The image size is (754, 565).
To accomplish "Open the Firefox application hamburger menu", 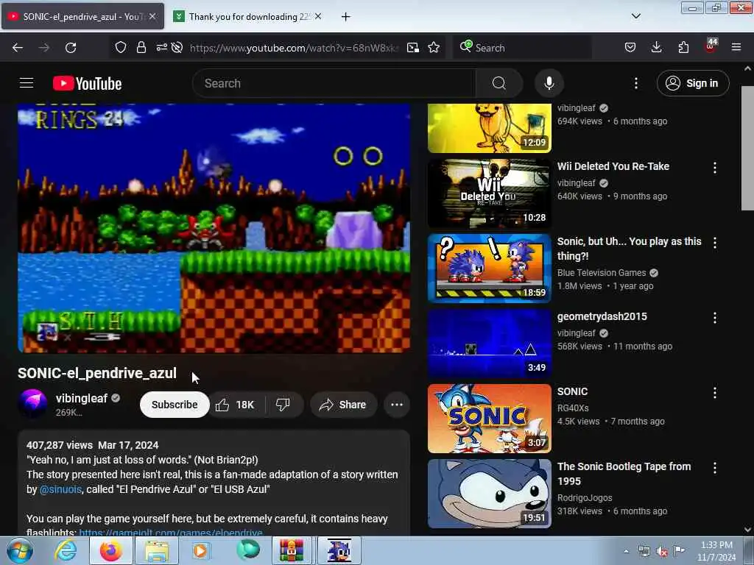I will 736,48.
